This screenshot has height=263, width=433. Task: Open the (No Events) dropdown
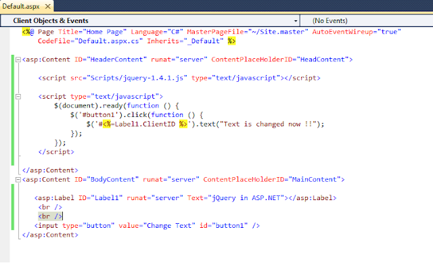[367, 21]
